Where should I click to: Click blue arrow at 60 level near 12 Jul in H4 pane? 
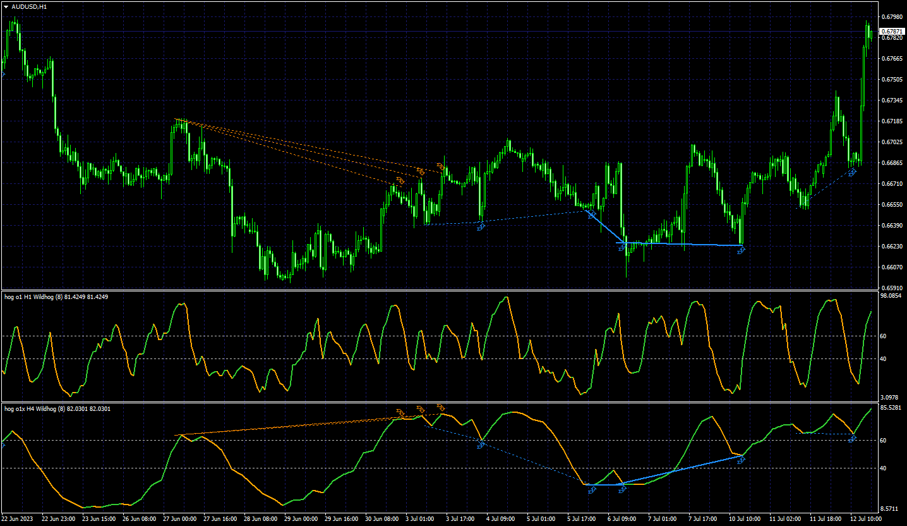click(852, 439)
